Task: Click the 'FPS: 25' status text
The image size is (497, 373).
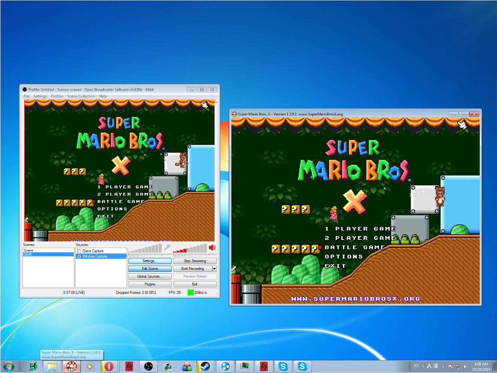Action: pos(175,293)
